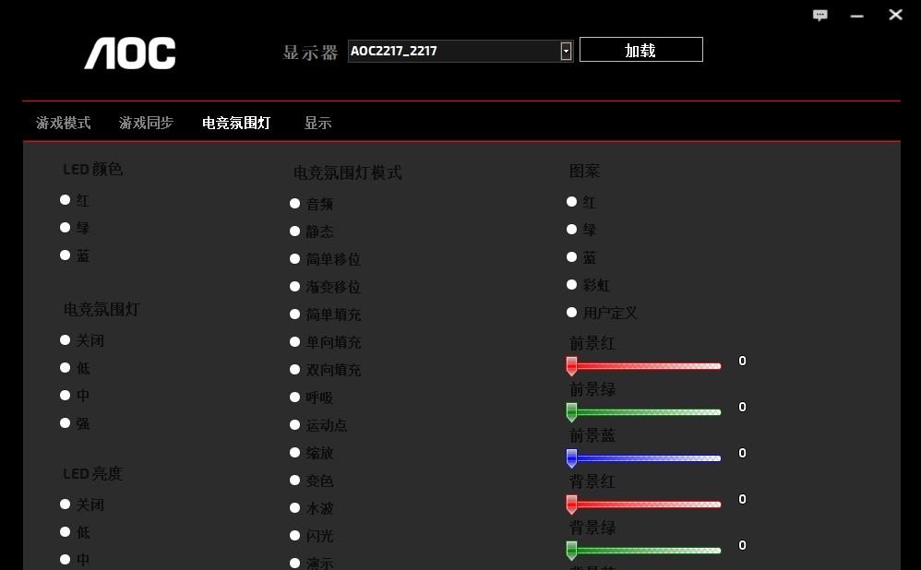Open the feedback balloon icon in title bar
This screenshot has width=921, height=570.
point(819,15)
